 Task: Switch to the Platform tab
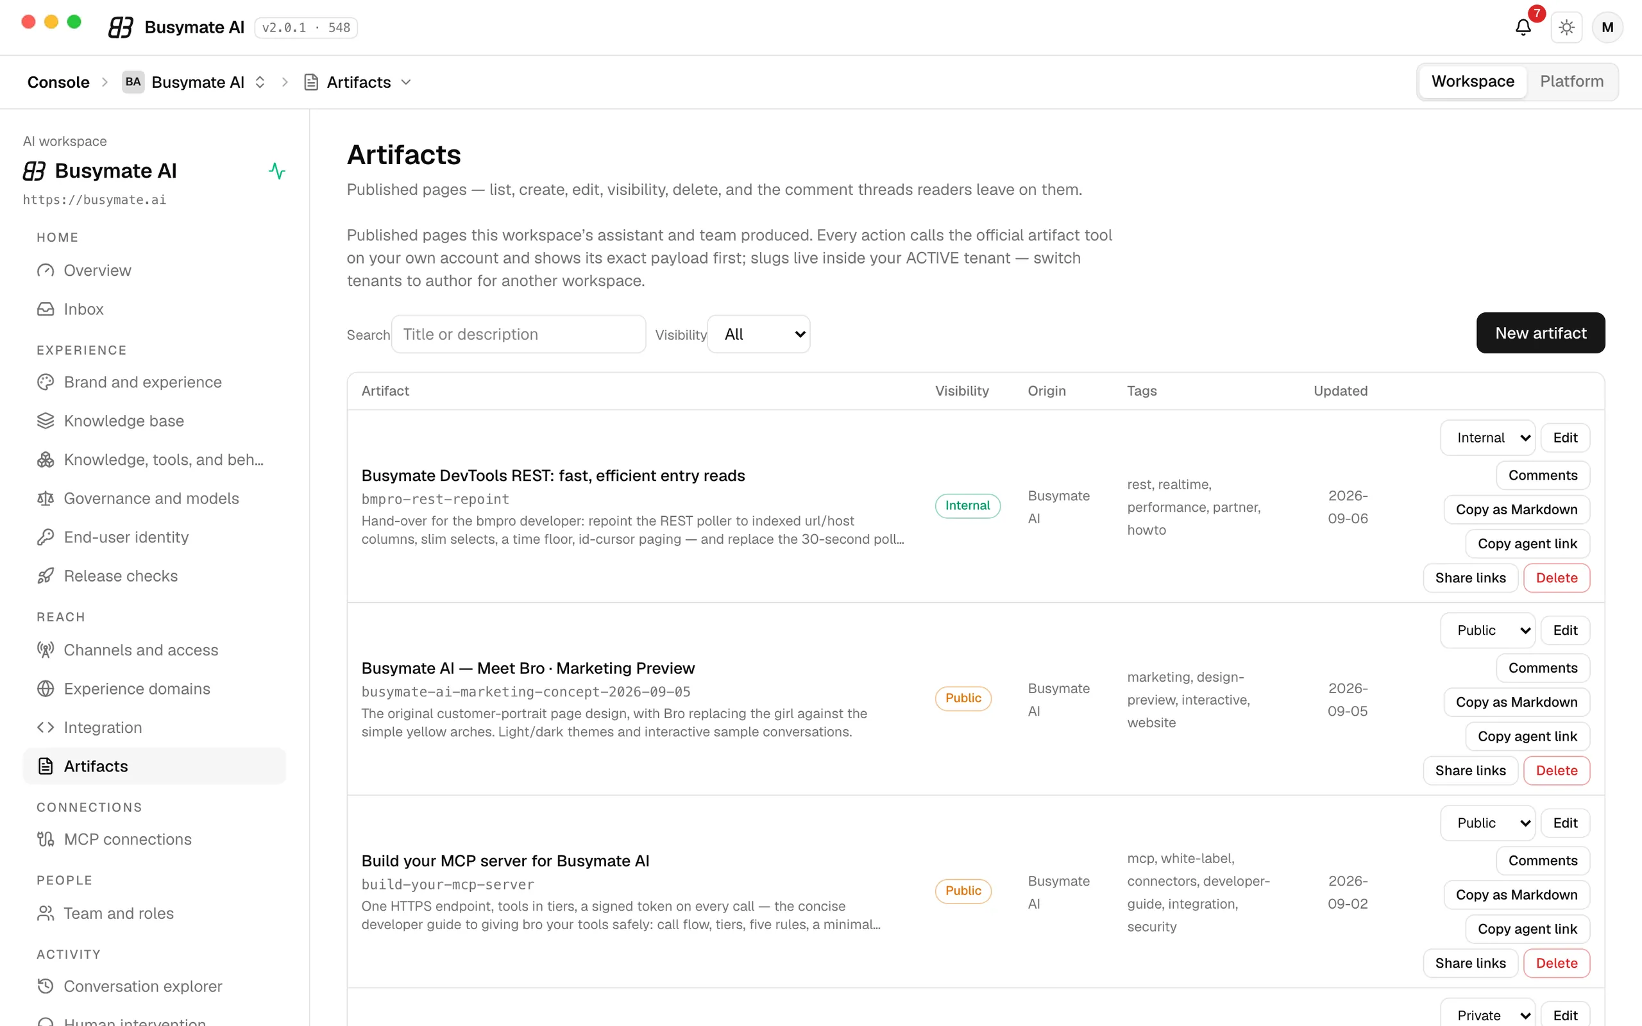coord(1571,81)
